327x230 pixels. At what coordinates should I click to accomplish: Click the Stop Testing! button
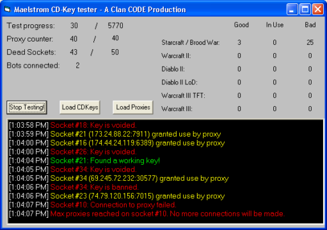click(x=27, y=107)
